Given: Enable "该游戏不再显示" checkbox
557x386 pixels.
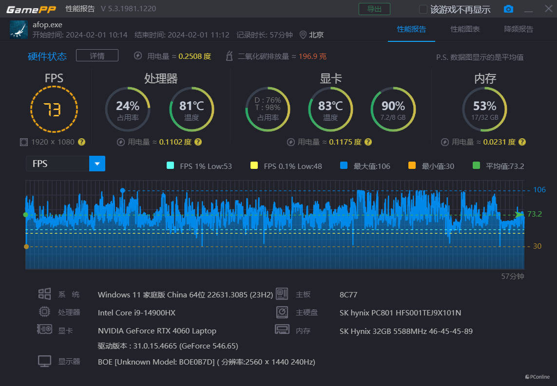Looking at the screenshot, I should [x=423, y=9].
